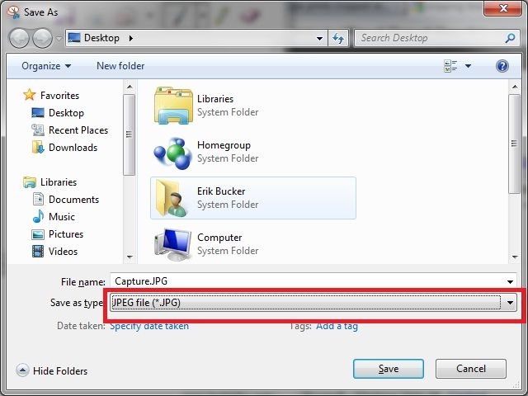Click the Change your view icon
Viewport: 528px width, 396px height.
pyautogui.click(x=450, y=66)
